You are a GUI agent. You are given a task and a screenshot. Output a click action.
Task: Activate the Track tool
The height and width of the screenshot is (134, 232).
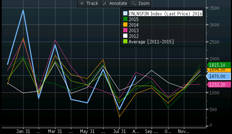89,3
